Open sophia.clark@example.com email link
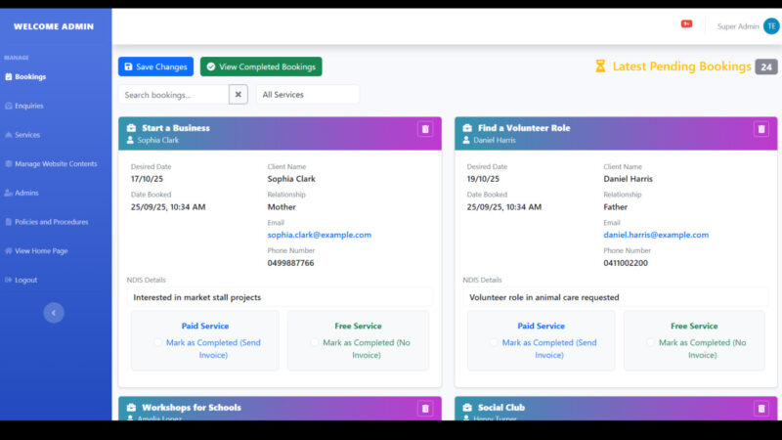 pos(319,235)
